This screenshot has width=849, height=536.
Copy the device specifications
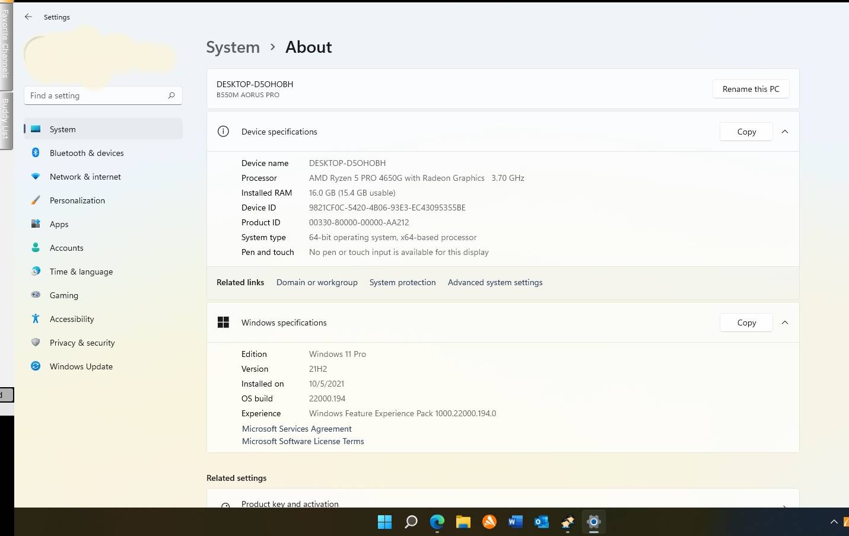[746, 132]
